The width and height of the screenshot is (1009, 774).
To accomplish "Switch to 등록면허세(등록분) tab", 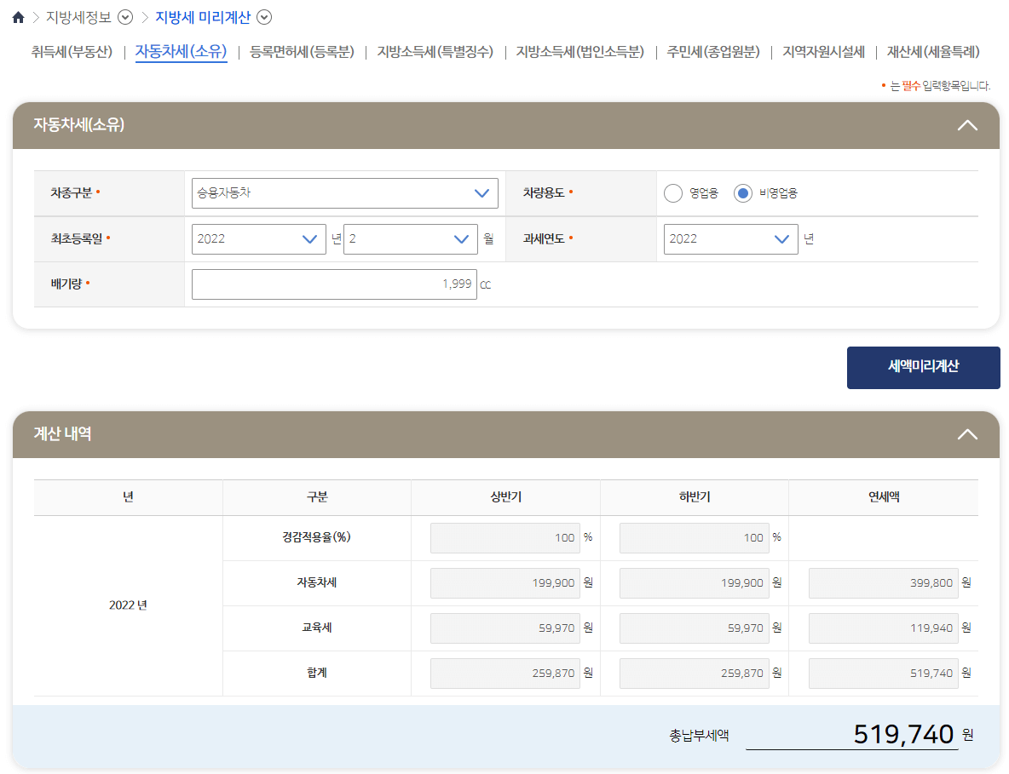I will [302, 51].
